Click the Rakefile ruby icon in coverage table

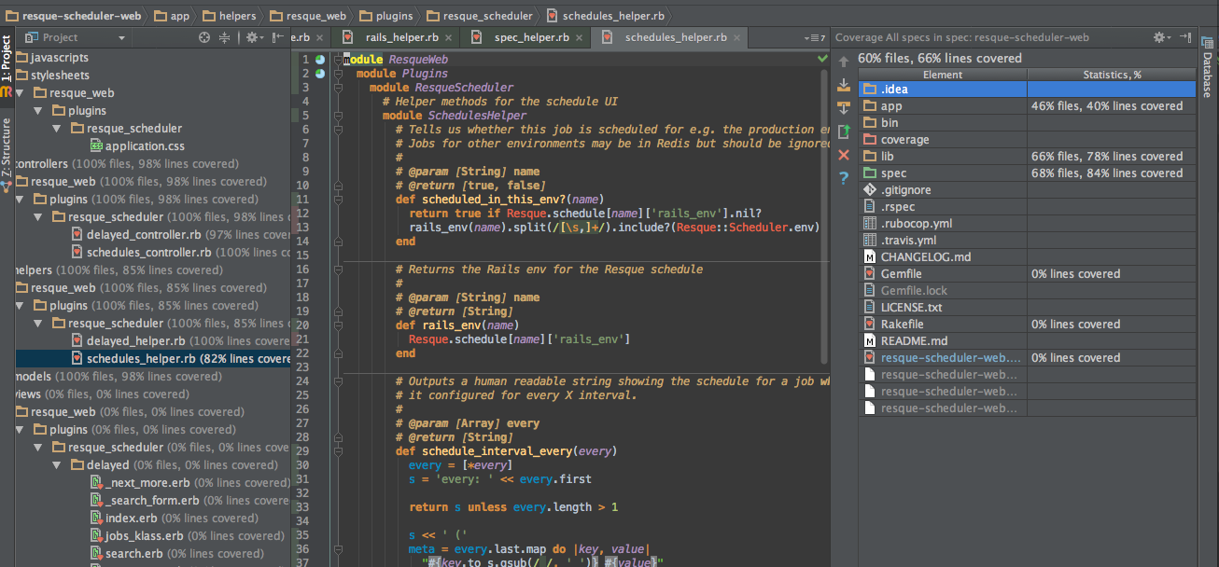(x=870, y=325)
